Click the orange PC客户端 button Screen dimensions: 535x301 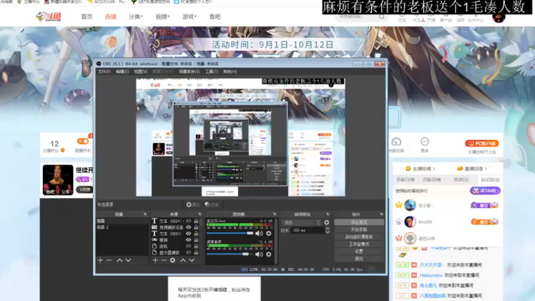[x=481, y=143]
